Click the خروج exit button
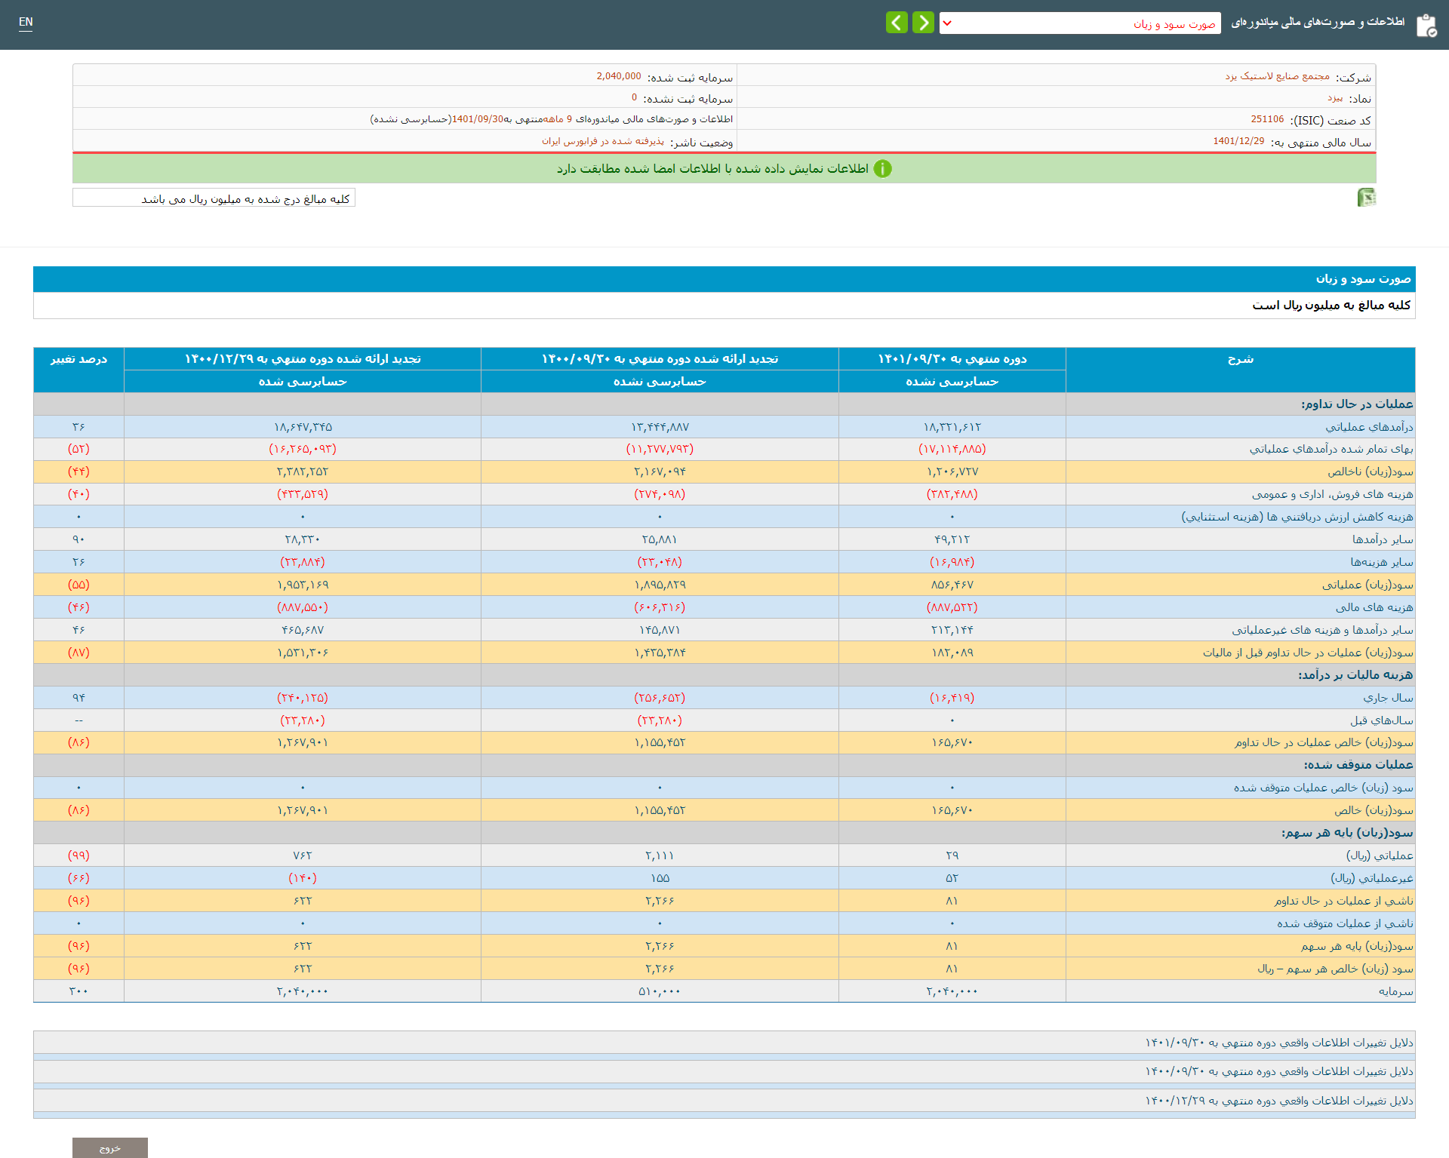The image size is (1449, 1158). tap(110, 1147)
